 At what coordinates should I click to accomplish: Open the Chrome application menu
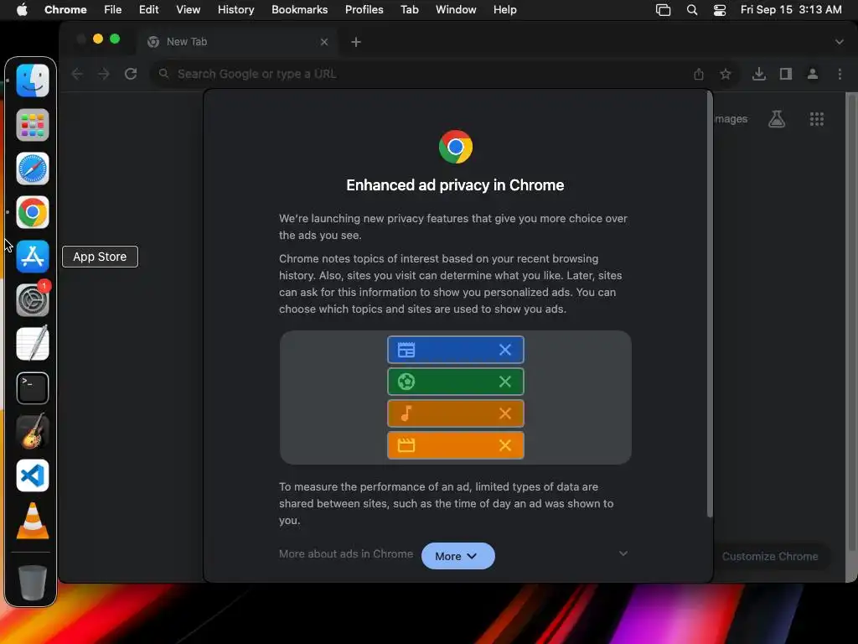65,10
